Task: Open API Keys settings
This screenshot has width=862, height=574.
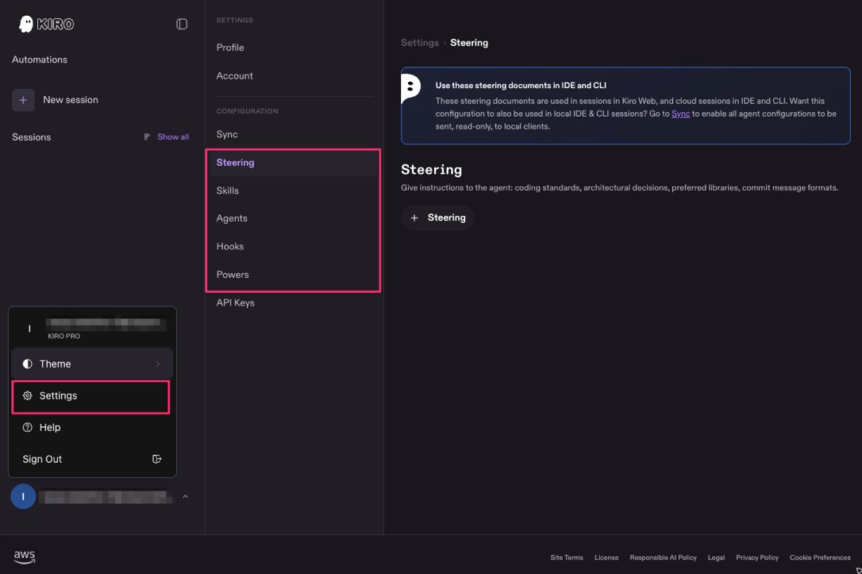Action: (235, 302)
